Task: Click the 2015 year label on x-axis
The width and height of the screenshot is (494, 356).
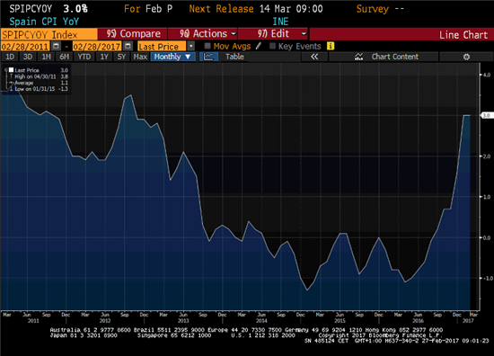Action: [340, 321]
